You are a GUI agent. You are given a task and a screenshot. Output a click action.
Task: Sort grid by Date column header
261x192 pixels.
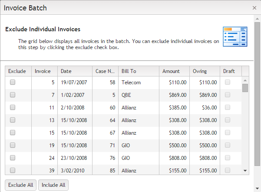point(66,71)
